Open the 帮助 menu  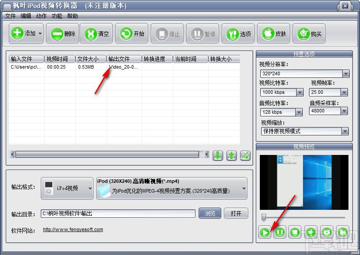pyautogui.click(x=73, y=16)
